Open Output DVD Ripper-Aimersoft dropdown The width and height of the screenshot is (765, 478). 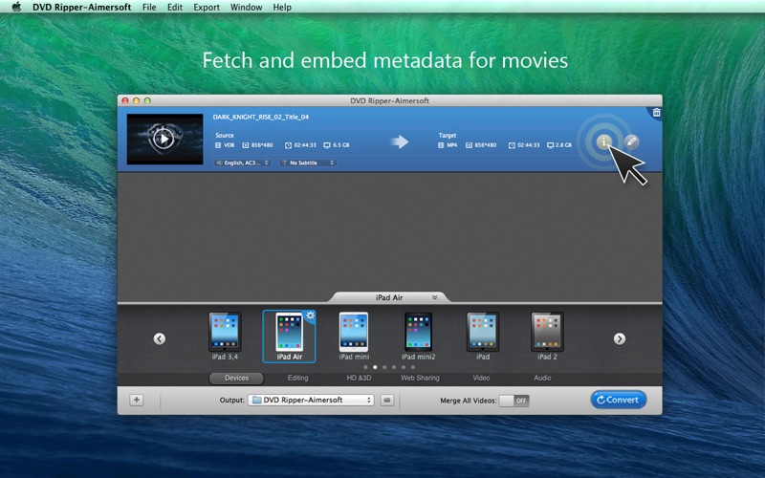pos(311,400)
